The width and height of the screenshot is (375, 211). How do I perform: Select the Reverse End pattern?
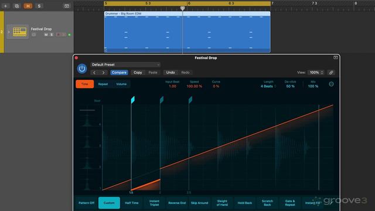click(177, 203)
